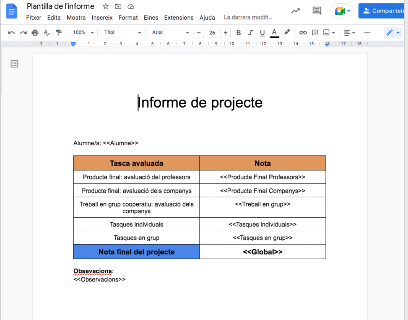
Task: Toggle bold formatting
Action: click(239, 33)
